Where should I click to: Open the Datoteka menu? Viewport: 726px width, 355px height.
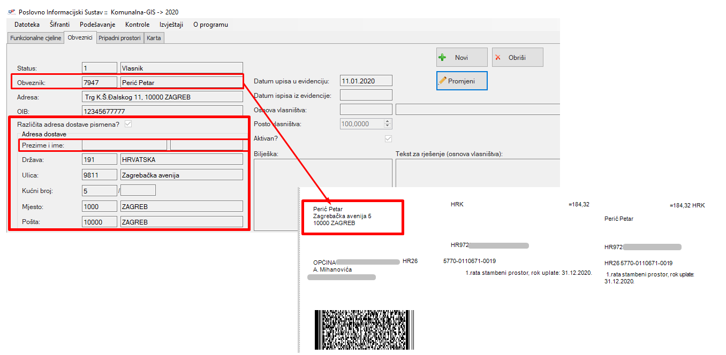tap(27, 25)
